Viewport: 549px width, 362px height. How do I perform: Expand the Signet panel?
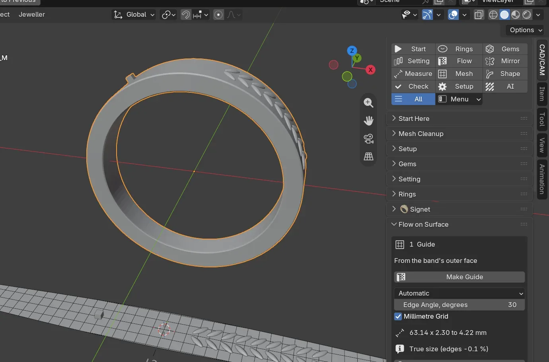(459, 209)
